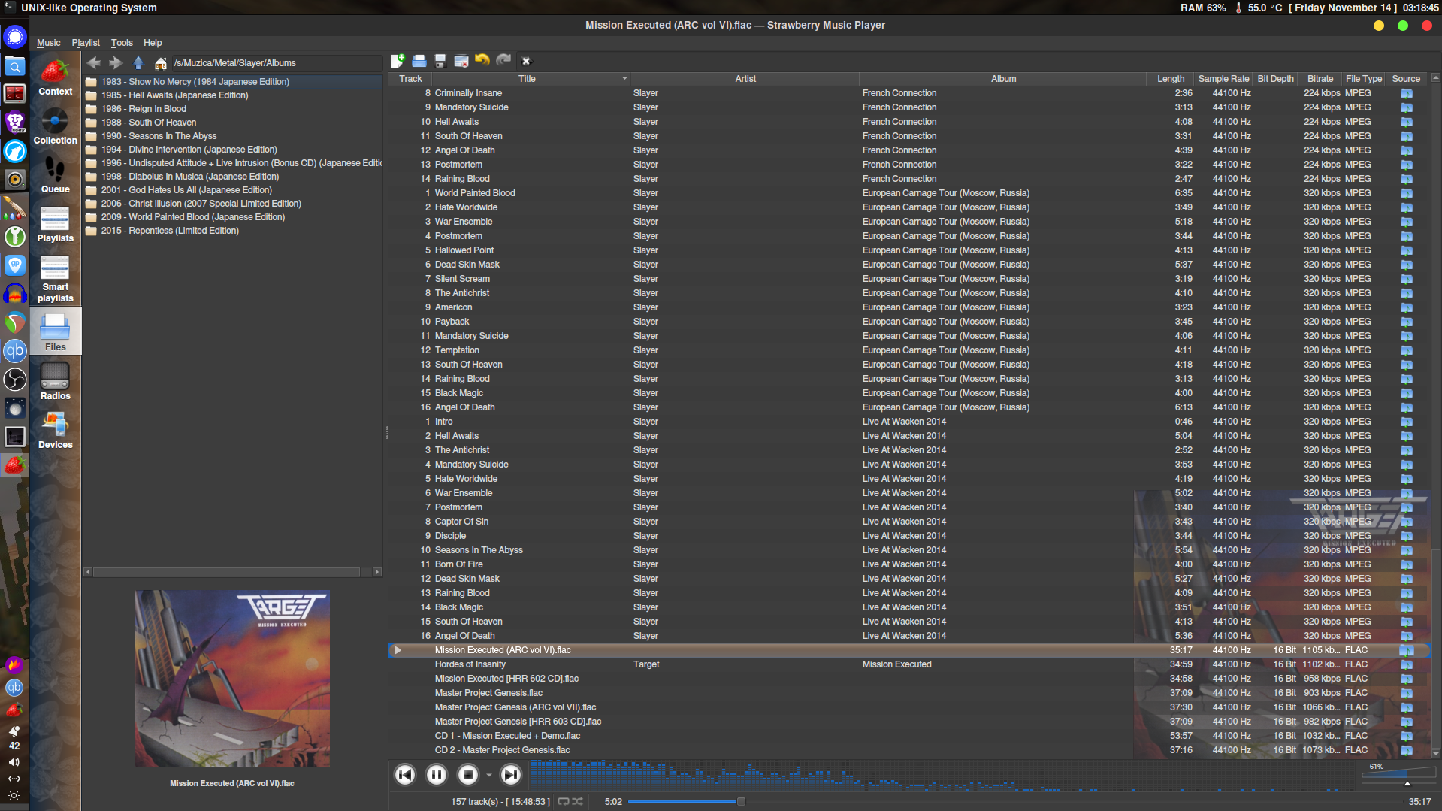The image size is (1442, 811).
Task: Launch the Brave browser from the dock
Action: (15, 123)
